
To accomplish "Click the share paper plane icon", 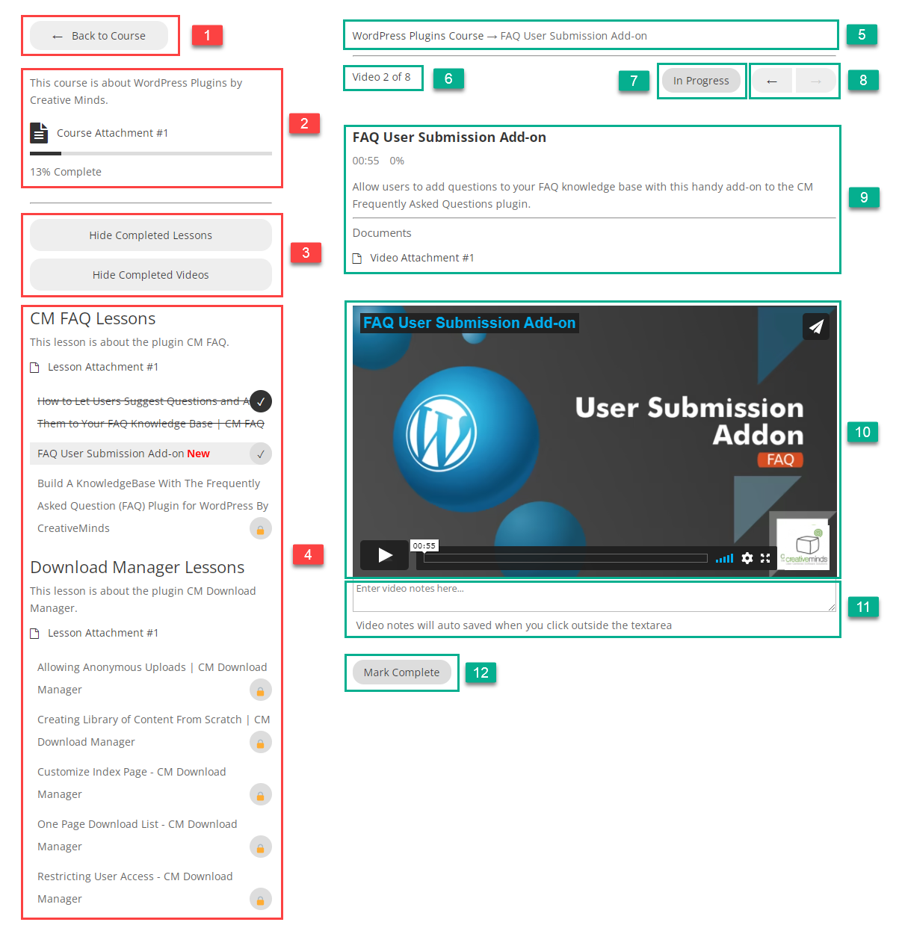I will pyautogui.click(x=816, y=327).
